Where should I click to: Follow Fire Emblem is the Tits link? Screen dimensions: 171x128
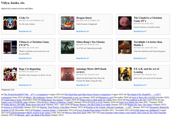pyautogui.click(x=136, y=100)
